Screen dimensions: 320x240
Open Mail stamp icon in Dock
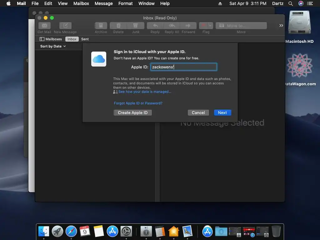pos(187,232)
